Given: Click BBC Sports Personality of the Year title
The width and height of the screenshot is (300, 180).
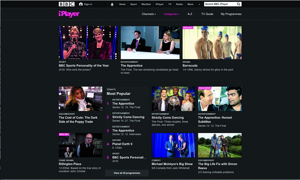Looking at the screenshot, I should [84, 66].
